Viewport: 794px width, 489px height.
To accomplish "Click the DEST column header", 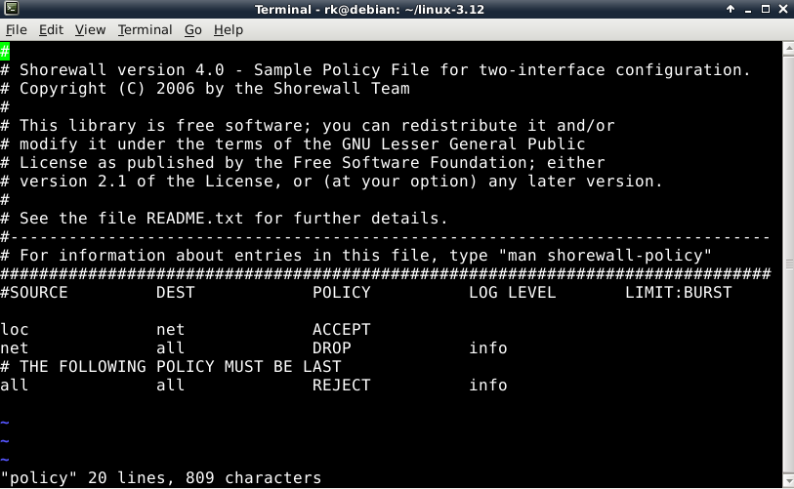I will 175,293.
